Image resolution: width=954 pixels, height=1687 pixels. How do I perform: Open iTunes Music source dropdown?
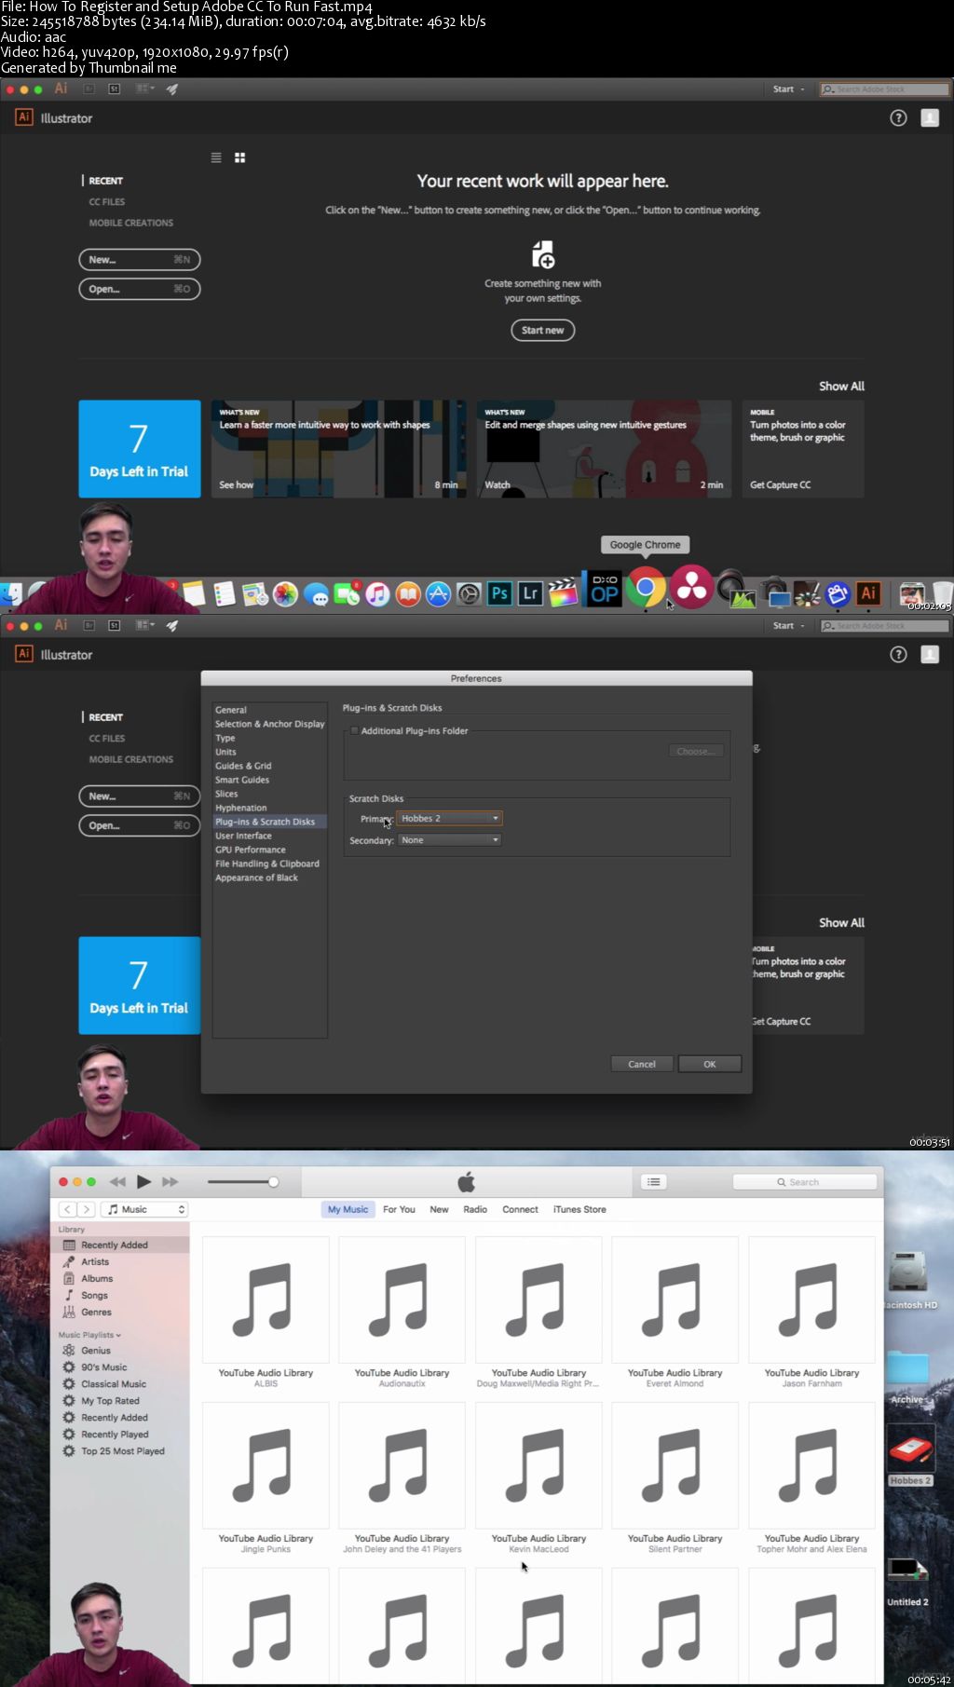(x=145, y=1209)
